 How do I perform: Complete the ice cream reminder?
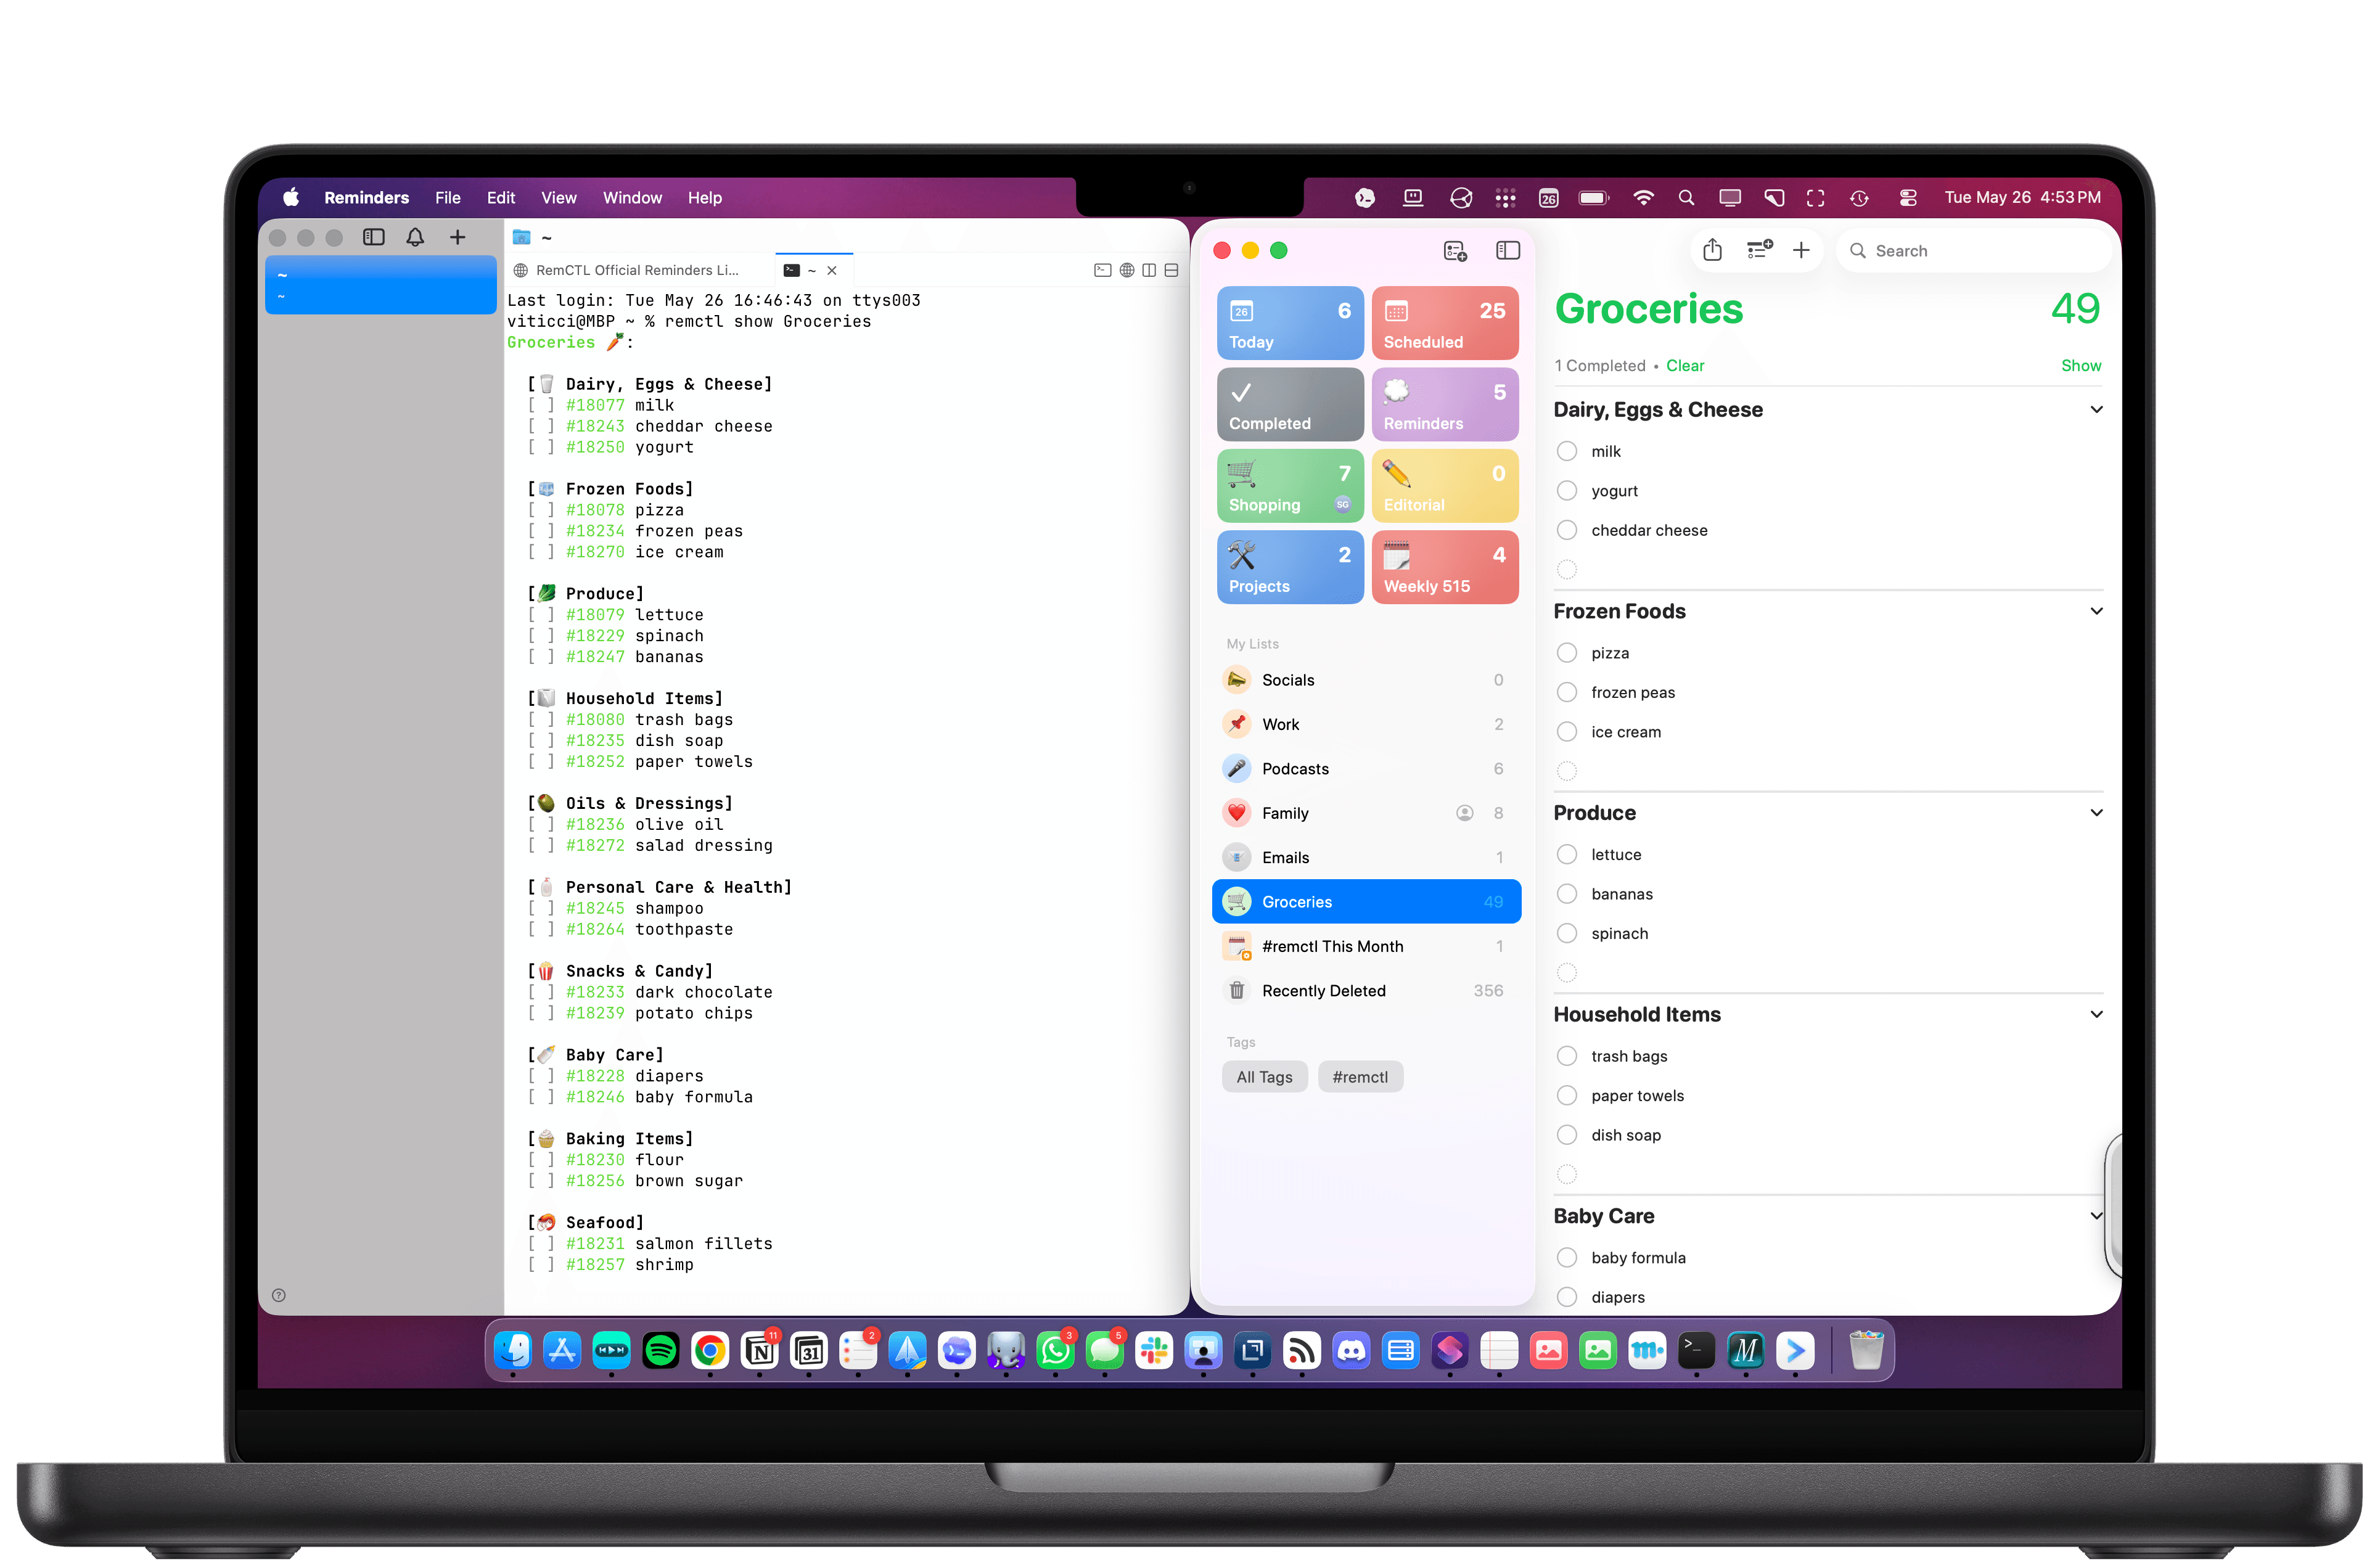[1567, 732]
